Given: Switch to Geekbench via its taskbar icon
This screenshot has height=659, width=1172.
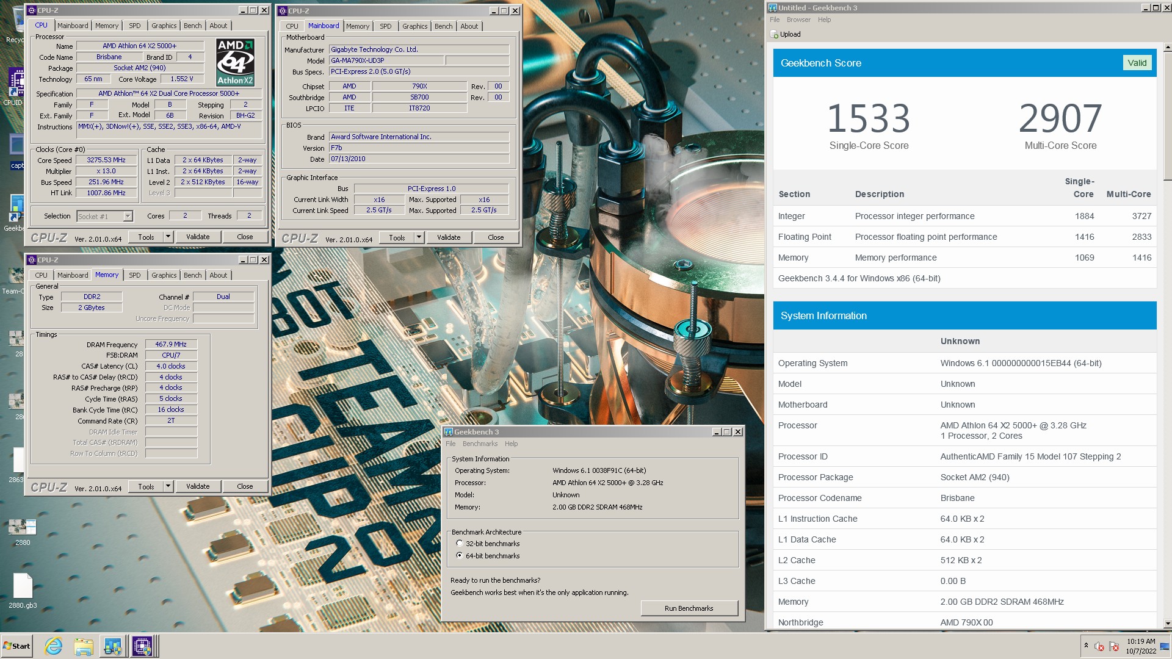Looking at the screenshot, I should [x=112, y=646].
